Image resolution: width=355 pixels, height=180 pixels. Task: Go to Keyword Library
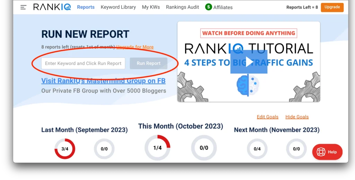(x=118, y=7)
